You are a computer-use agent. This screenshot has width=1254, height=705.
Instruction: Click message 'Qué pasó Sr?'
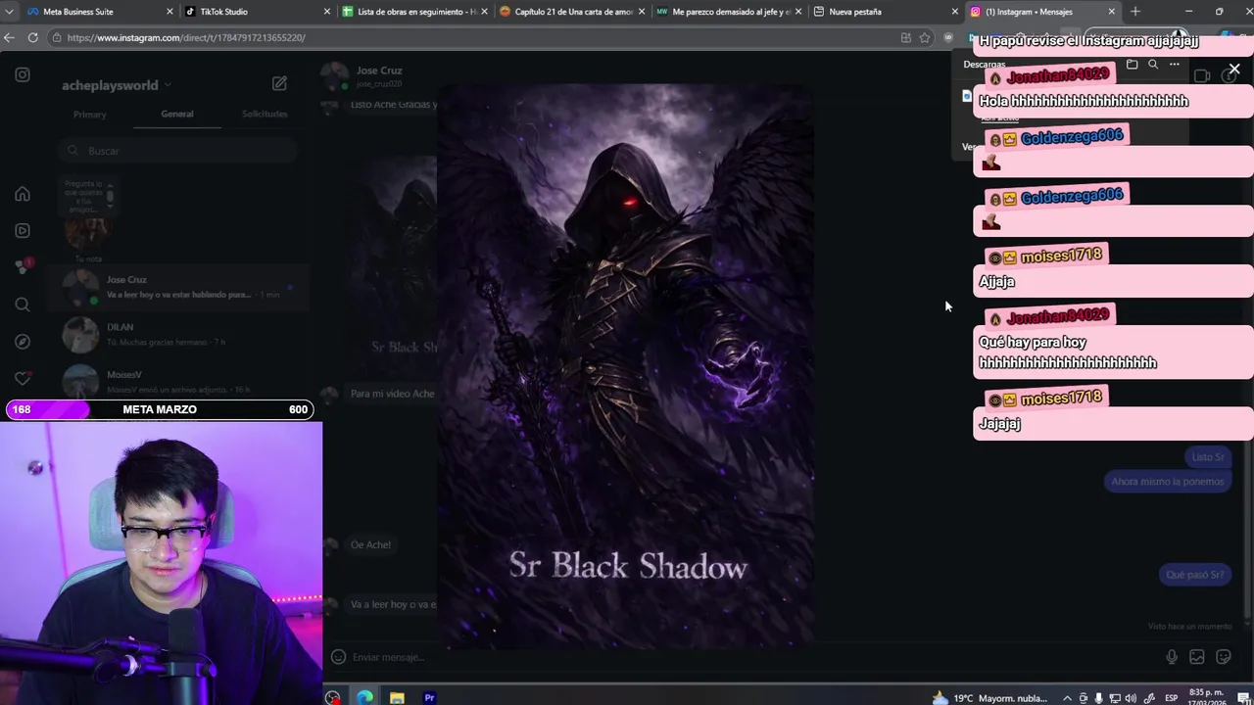click(1194, 575)
